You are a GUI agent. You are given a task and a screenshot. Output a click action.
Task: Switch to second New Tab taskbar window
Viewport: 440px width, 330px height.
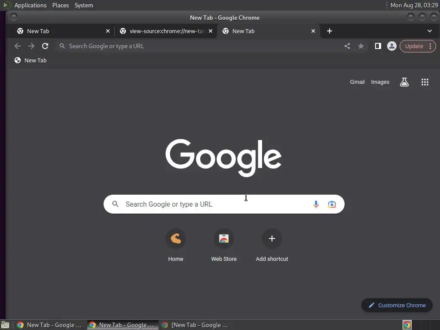[x=122, y=325]
